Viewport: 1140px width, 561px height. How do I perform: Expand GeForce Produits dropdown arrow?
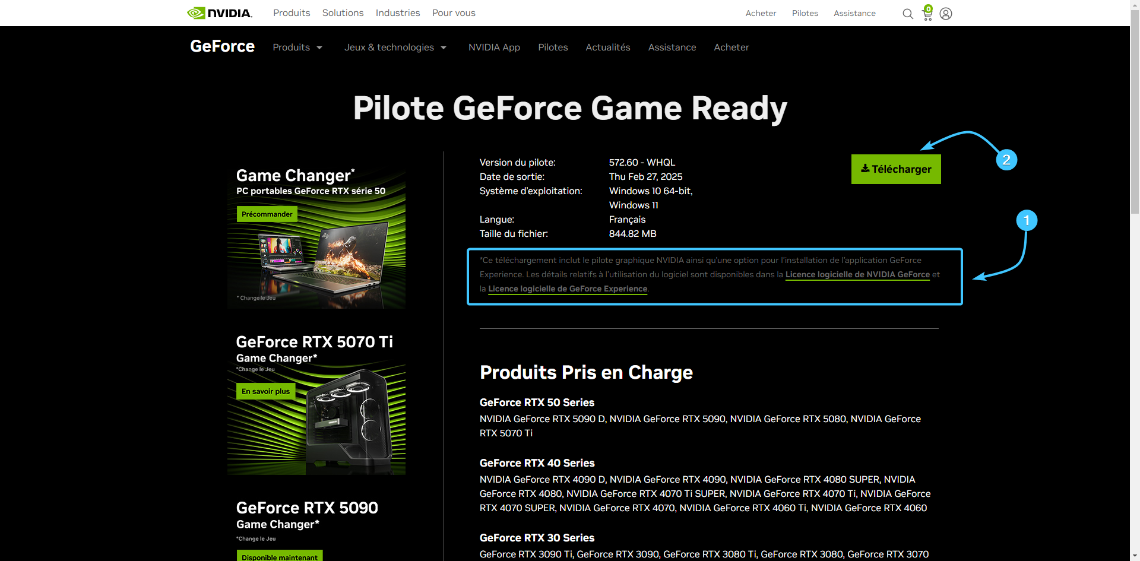pyautogui.click(x=319, y=47)
